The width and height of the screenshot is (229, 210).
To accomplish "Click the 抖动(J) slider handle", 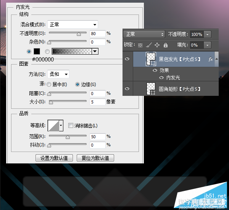I will coord(49,145).
